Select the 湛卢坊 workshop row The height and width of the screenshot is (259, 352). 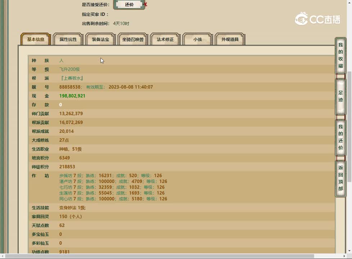click(113, 181)
